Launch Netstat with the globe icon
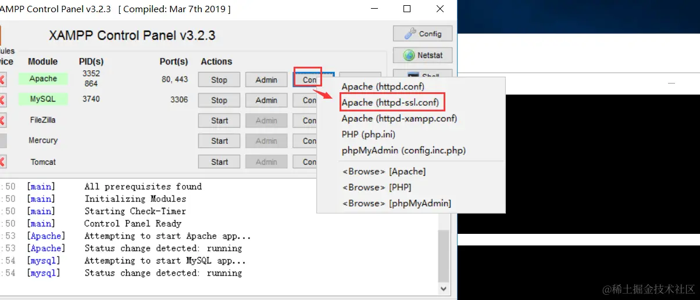Viewport: 700px width, 300px height. click(423, 55)
